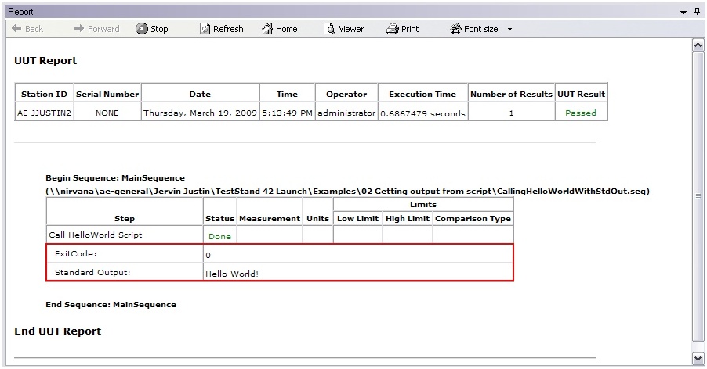
Task: Click the ExitCode value 0 cell
Action: 357,254
